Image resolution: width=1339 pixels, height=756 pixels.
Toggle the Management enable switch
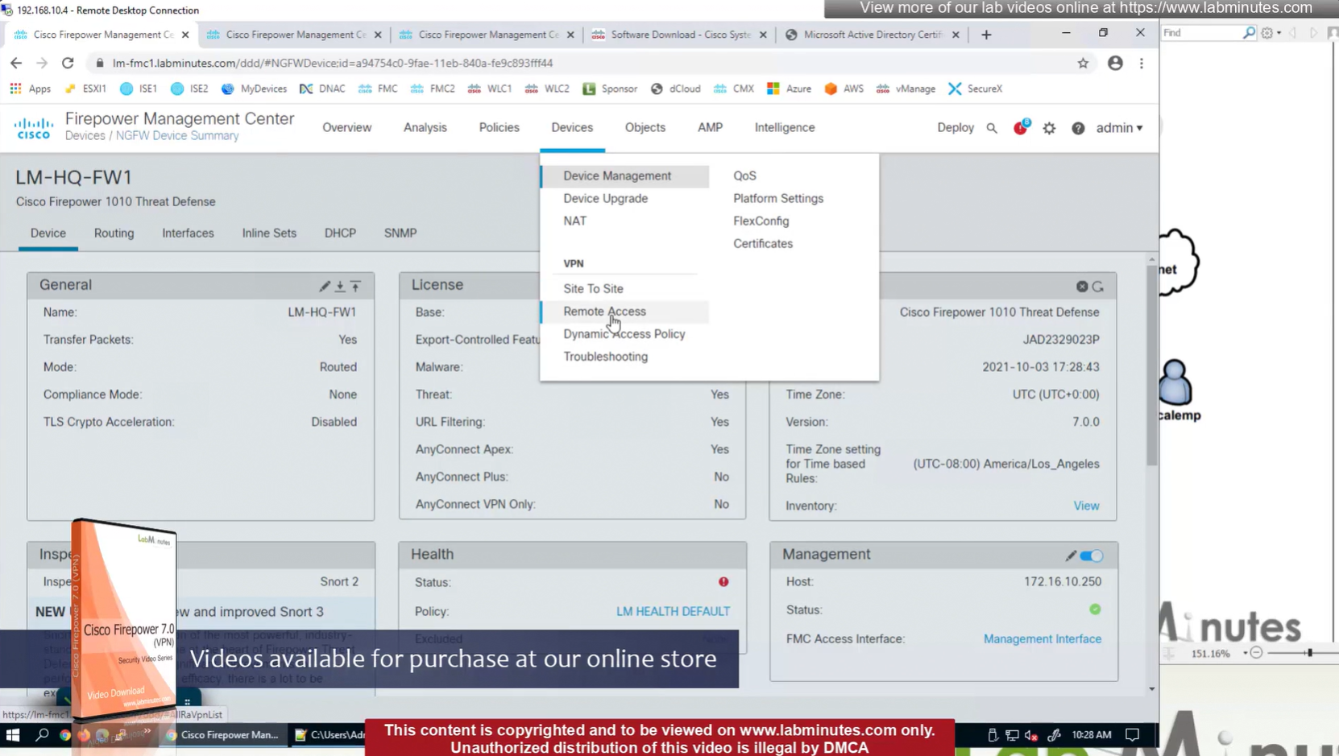pyautogui.click(x=1092, y=556)
